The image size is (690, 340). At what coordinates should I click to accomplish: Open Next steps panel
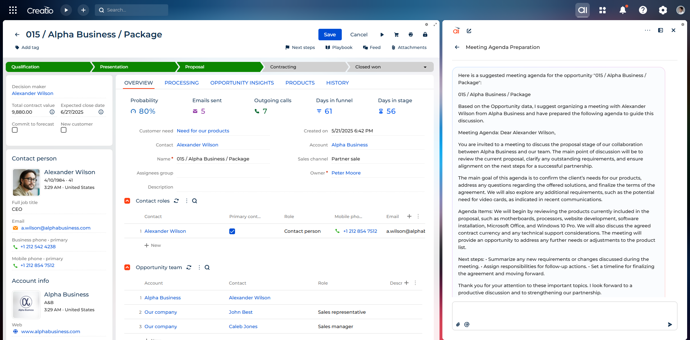tap(300, 47)
